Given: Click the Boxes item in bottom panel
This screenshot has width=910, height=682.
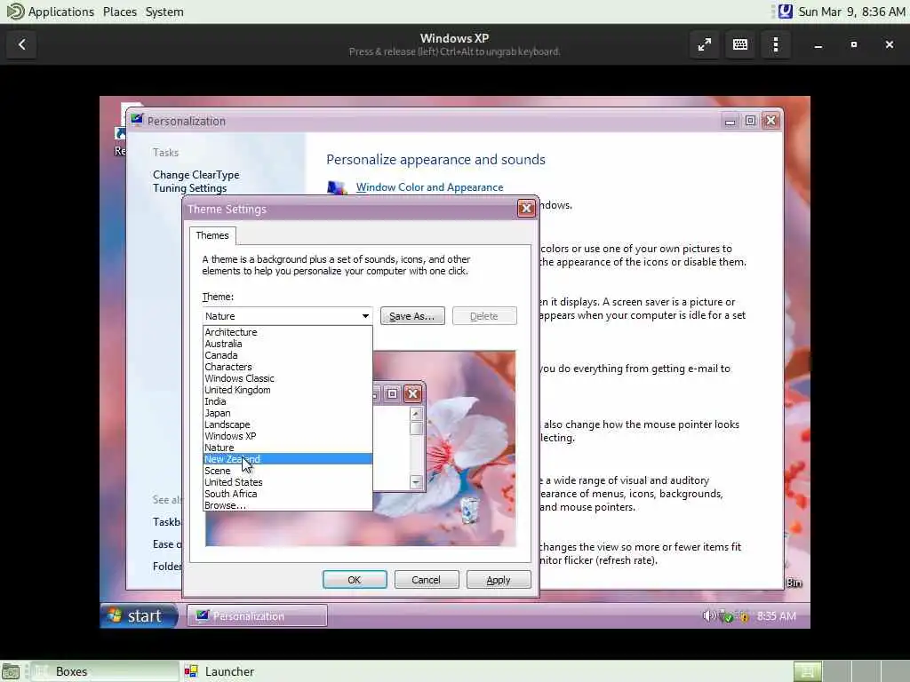Looking at the screenshot, I should coord(105,671).
